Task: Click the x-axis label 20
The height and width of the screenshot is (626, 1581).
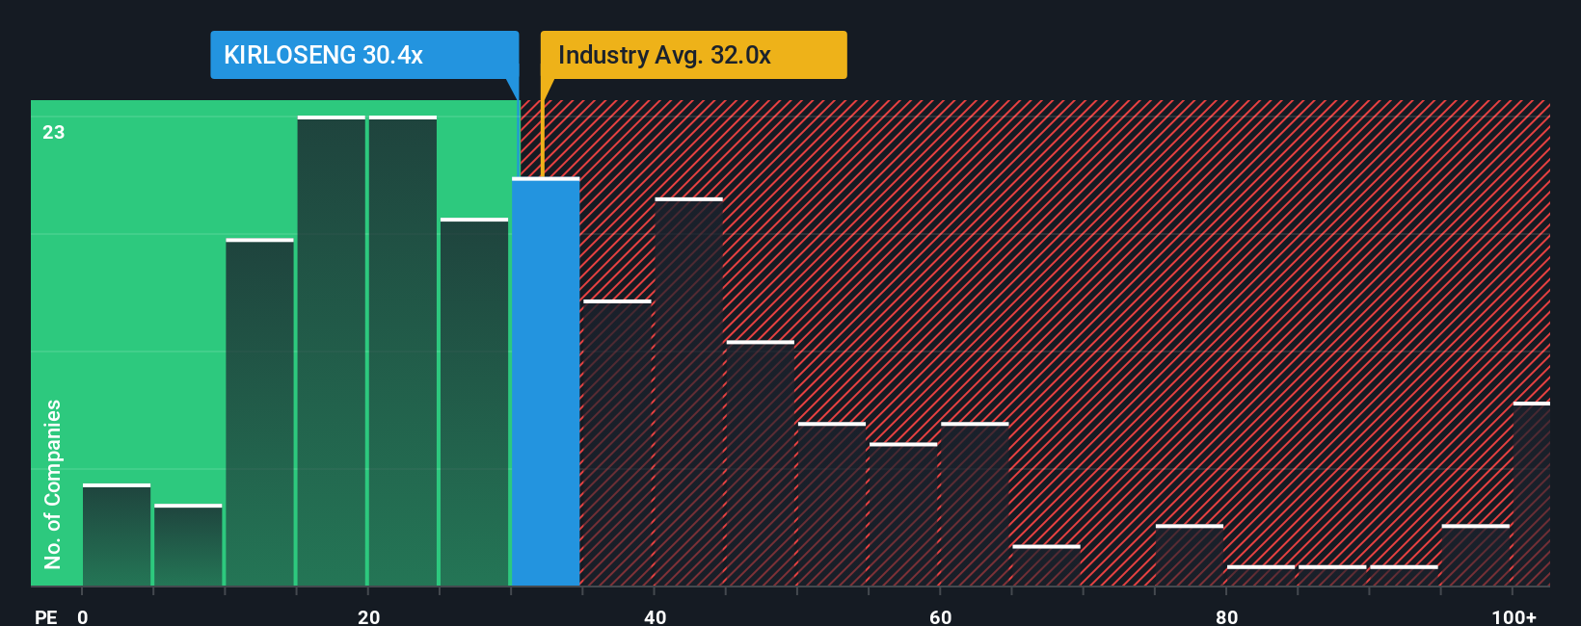Action: (368, 616)
